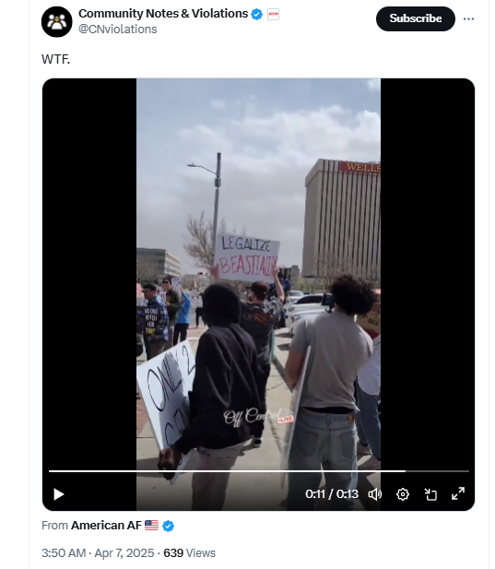Click the 0:11 / 0:13 time display
The image size is (495, 569).
[x=332, y=494]
